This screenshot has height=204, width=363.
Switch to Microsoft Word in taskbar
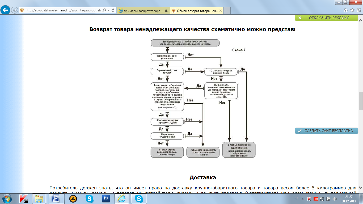pos(56,198)
